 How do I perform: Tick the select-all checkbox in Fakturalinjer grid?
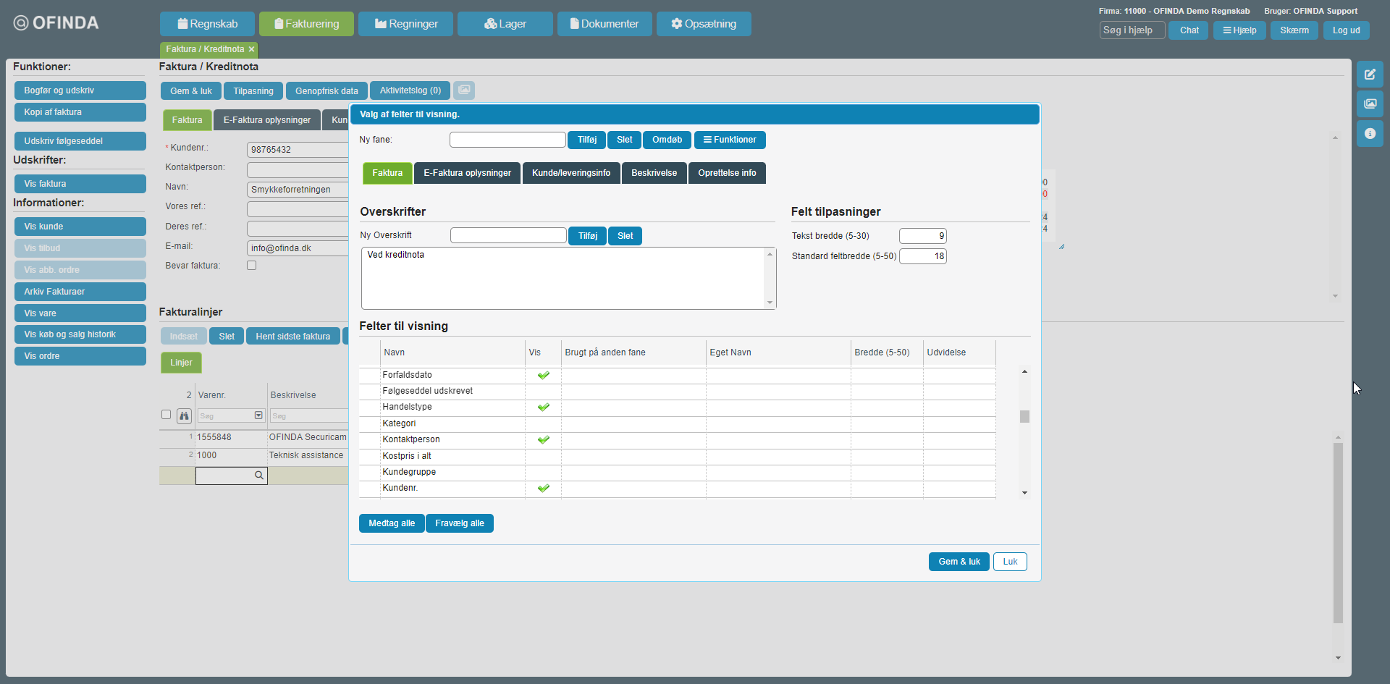click(x=166, y=415)
